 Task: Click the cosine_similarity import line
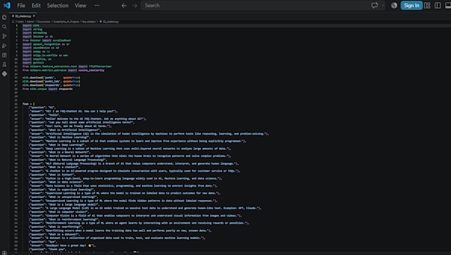tap(63, 70)
